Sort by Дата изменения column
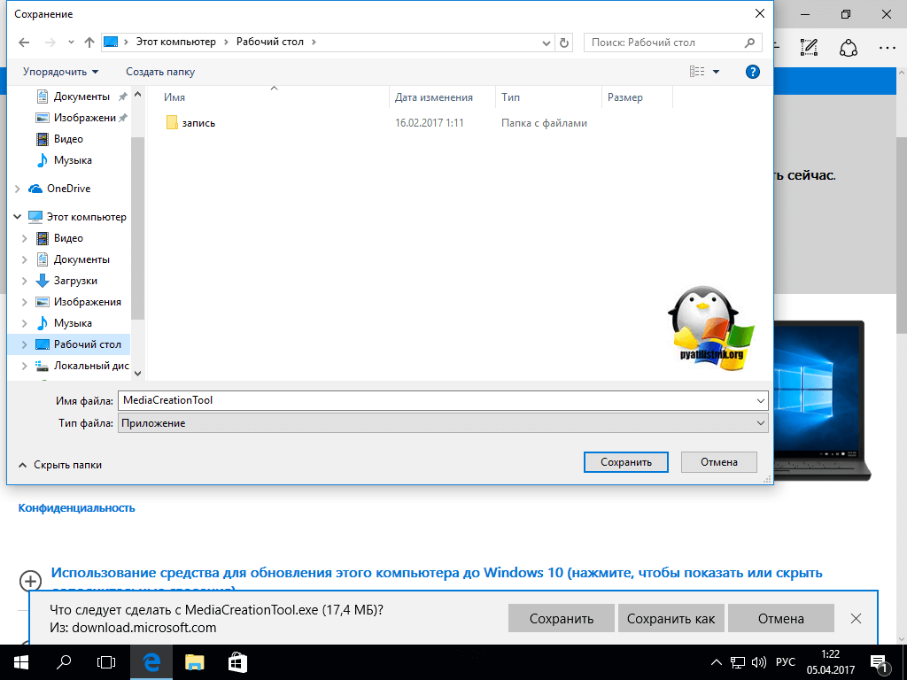This screenshot has height=680, width=907. pyautogui.click(x=434, y=97)
